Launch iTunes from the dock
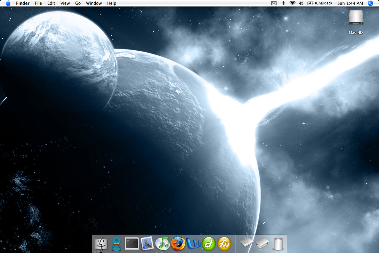Screen dimensions: 379x253 click(162, 244)
